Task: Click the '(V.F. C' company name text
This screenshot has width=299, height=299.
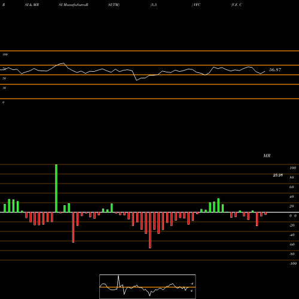Action: 237,5
